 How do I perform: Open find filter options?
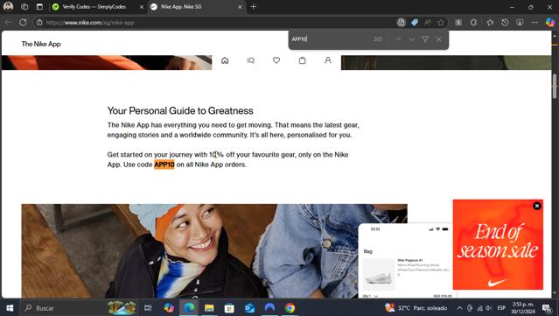tap(425, 39)
